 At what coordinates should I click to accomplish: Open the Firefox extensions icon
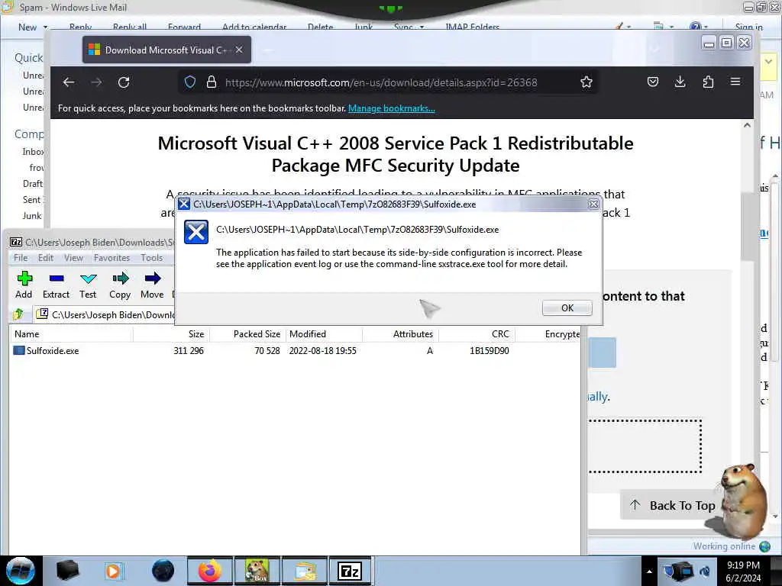tap(708, 82)
